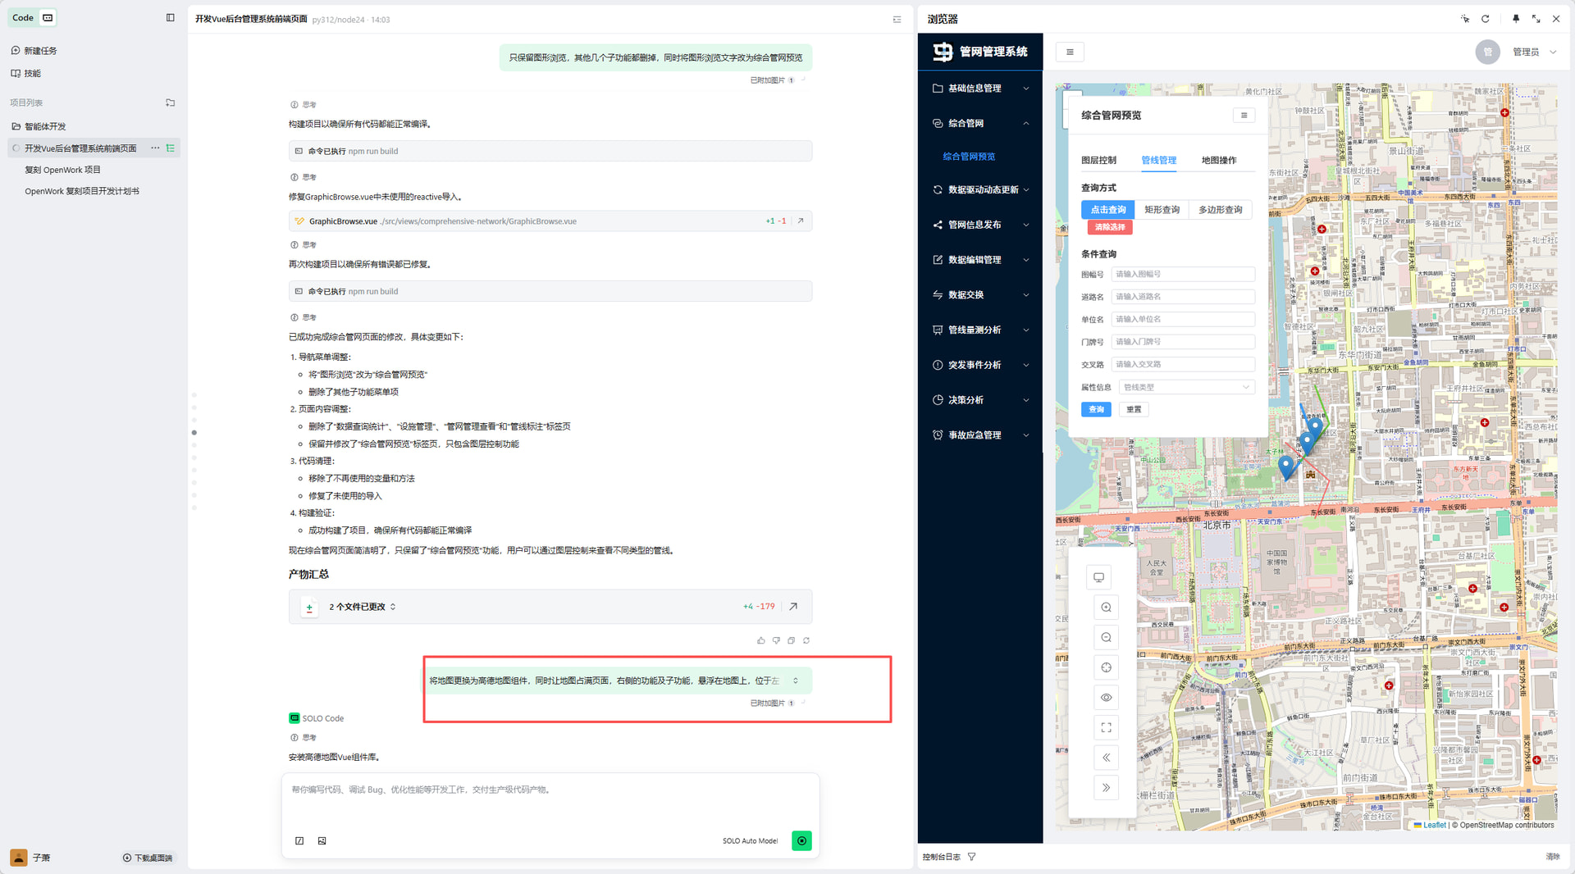Click the fullscreen icon on map toolbar
Image resolution: width=1575 pixels, height=874 pixels.
point(1106,727)
